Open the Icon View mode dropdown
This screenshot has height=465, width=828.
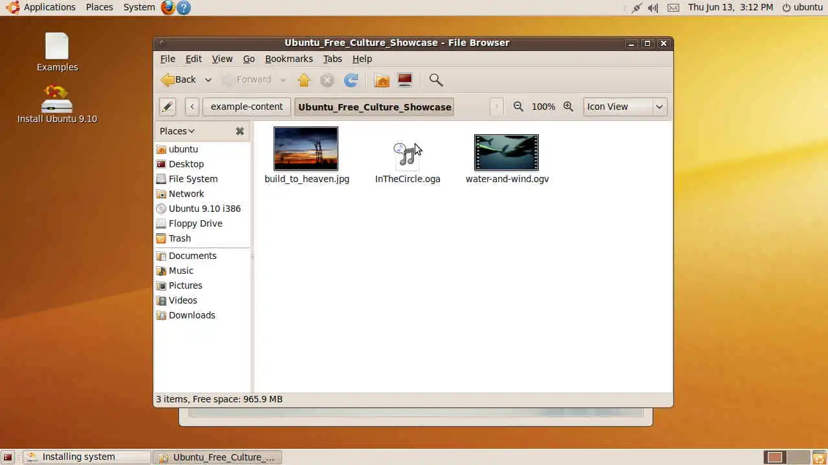625,107
